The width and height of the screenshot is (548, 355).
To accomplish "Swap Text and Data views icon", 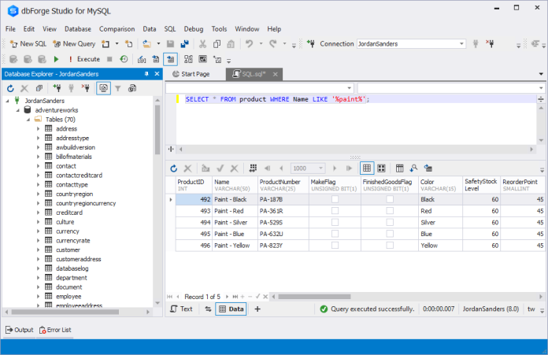I will click(x=208, y=309).
